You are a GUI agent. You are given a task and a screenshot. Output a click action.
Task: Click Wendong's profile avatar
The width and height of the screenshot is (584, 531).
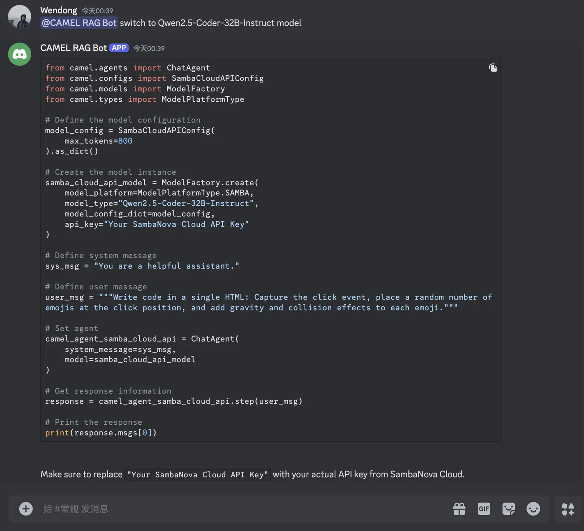click(20, 17)
